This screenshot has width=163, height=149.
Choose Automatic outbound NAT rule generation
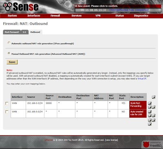tap(9, 43)
